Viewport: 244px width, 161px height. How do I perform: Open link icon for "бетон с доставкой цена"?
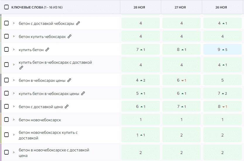pyautogui.click(x=67, y=106)
